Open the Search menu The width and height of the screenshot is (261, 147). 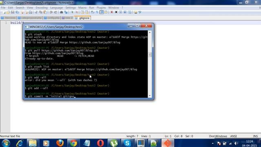point(20,8)
